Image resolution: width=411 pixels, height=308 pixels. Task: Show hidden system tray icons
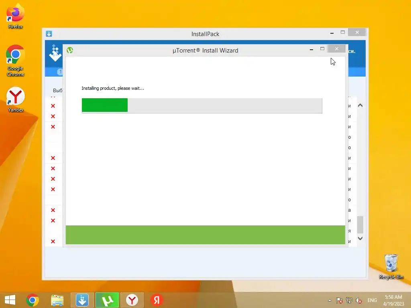coord(330,300)
